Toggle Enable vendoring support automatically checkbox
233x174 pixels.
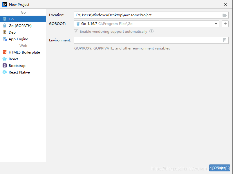point(76,32)
